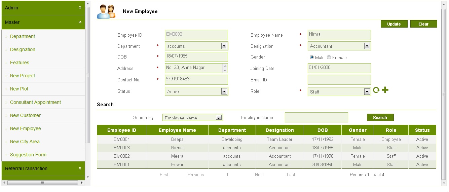Screen dimensions: 449x192
Task: Open the Department dropdown
Action: (x=224, y=46)
